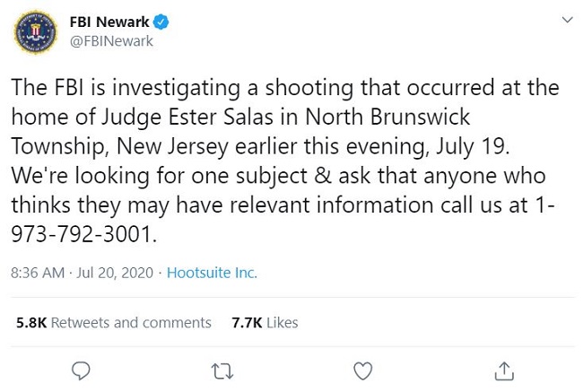View the 7.7K Likes list

[x=265, y=322]
